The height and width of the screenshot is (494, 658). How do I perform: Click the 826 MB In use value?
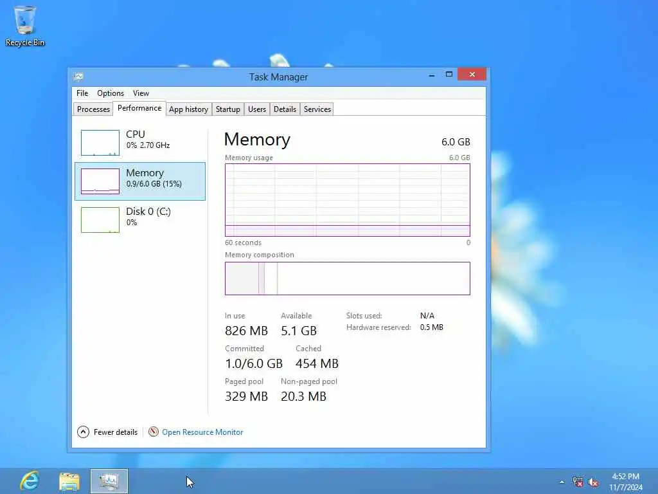[246, 331]
